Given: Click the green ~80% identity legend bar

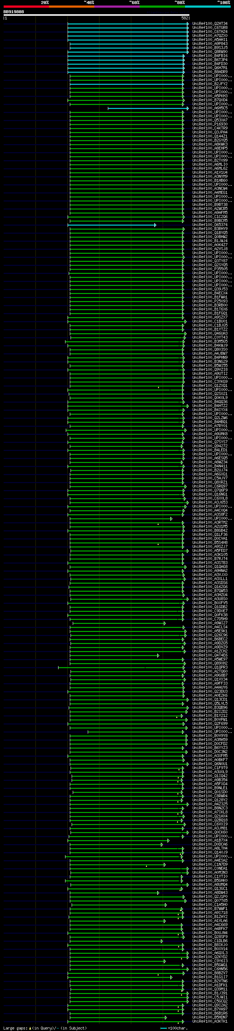Looking at the screenshot, I should pyautogui.click(x=162, y=7).
